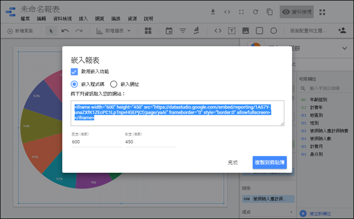Click the height field showing 450
This screenshot has height=219, width=354.
tap(150, 142)
